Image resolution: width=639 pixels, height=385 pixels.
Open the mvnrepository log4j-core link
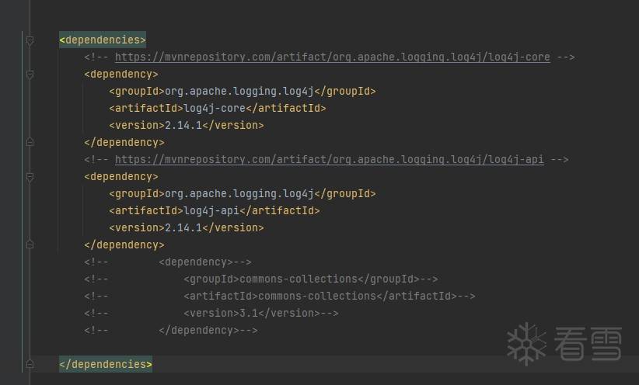click(x=332, y=57)
